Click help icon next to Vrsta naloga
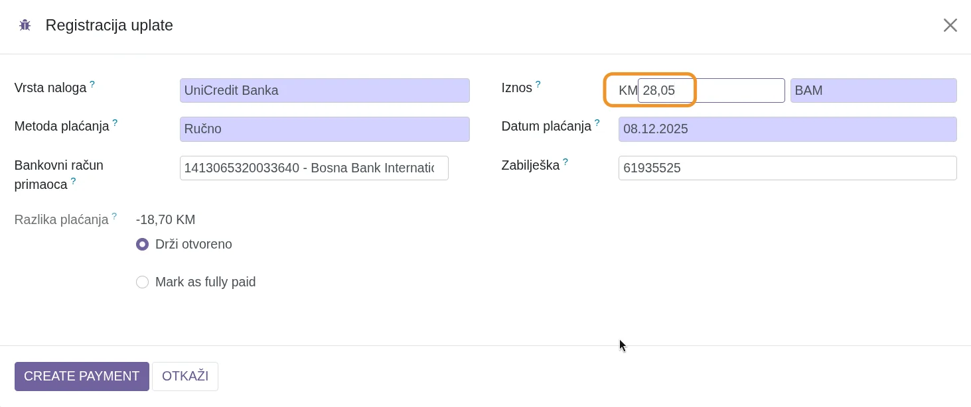The image size is (971, 407). [92, 84]
